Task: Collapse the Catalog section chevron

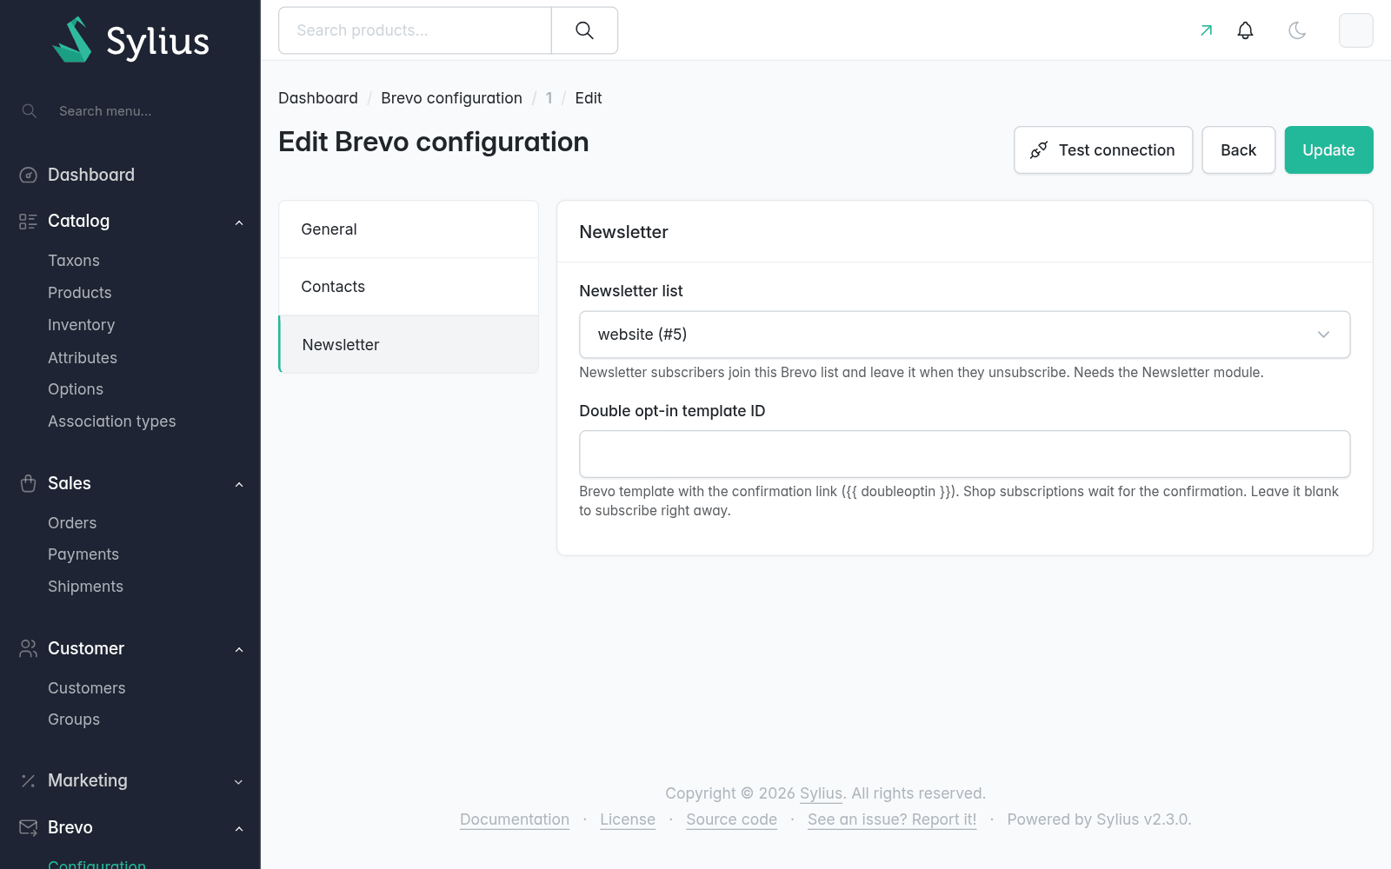Action: [239, 222]
